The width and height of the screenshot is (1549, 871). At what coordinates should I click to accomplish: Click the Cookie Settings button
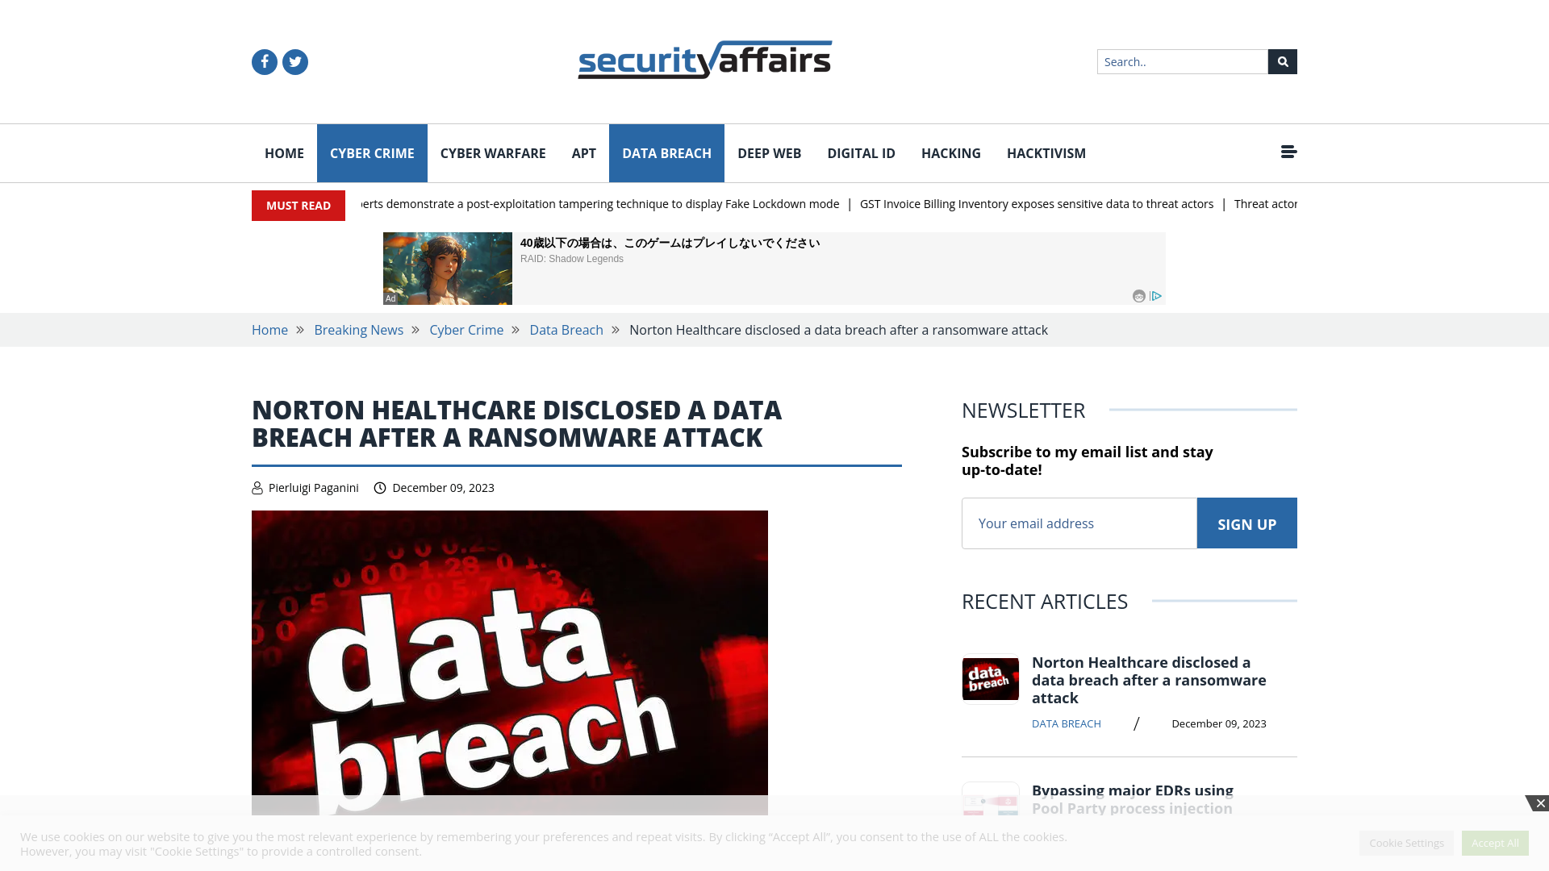[1406, 842]
